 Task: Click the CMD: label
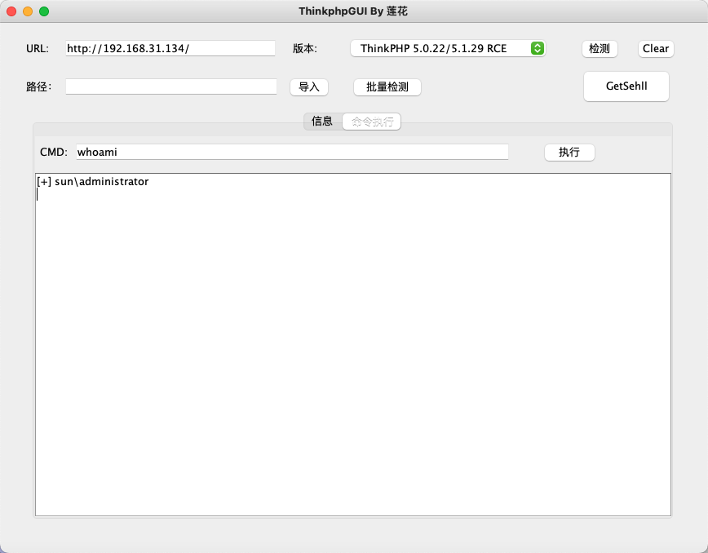pyautogui.click(x=54, y=153)
